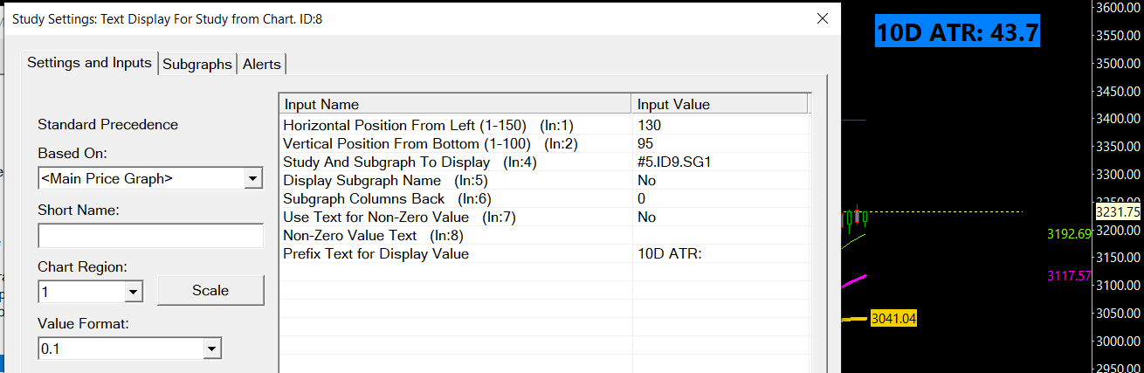Click the empty Non-Zero Value Text field
Image resolution: width=1144 pixels, height=373 pixels.
click(x=721, y=235)
